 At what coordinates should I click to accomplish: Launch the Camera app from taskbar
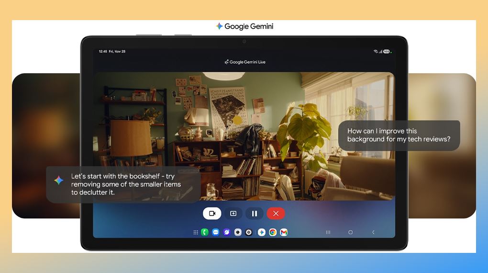click(238, 232)
